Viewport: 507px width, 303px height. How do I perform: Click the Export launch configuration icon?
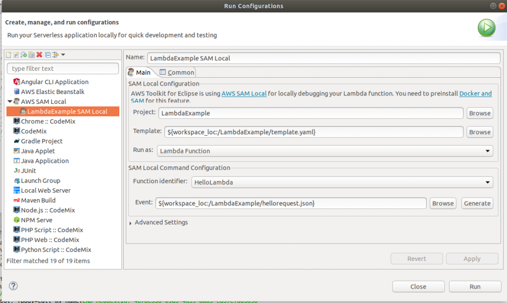coord(24,54)
